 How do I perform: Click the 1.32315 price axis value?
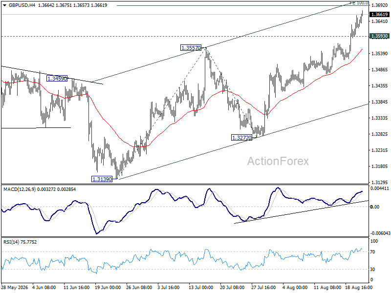point(380,150)
